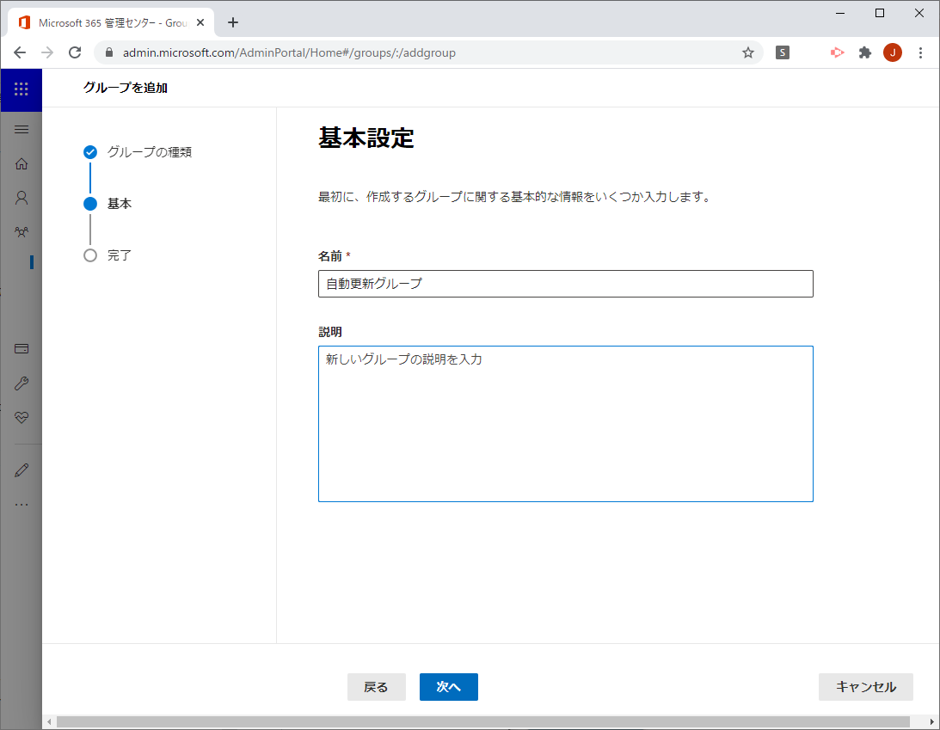
Task: Select the 基本 wizard step
Action: [x=108, y=204]
